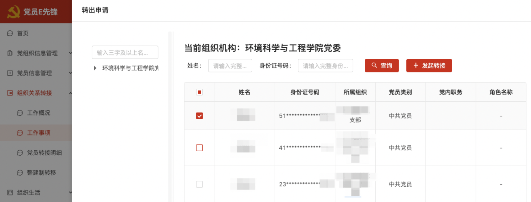Toggle the select-all checkbox in table header
Screen dimensions: 531x202
tap(199, 92)
